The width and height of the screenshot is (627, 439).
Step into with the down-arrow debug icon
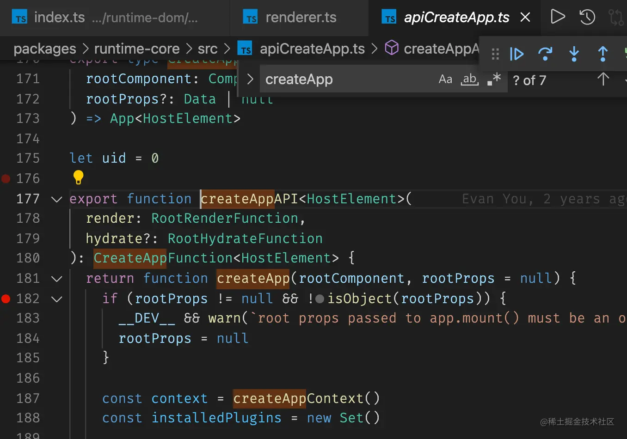pyautogui.click(x=574, y=54)
